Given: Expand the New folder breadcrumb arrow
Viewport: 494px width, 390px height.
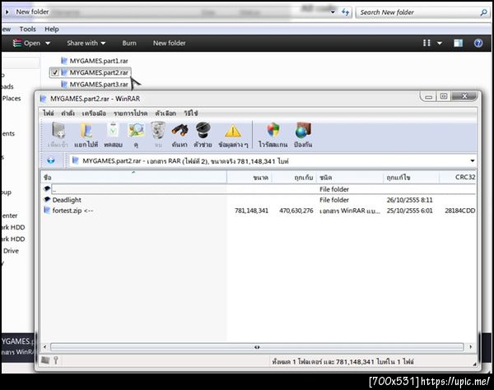Looking at the screenshot, I should click(x=7, y=12).
